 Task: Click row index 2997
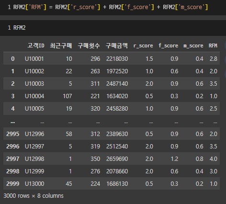[x=13, y=159]
